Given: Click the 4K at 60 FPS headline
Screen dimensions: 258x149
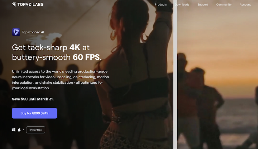Looking at the screenshot, I should point(57,52).
